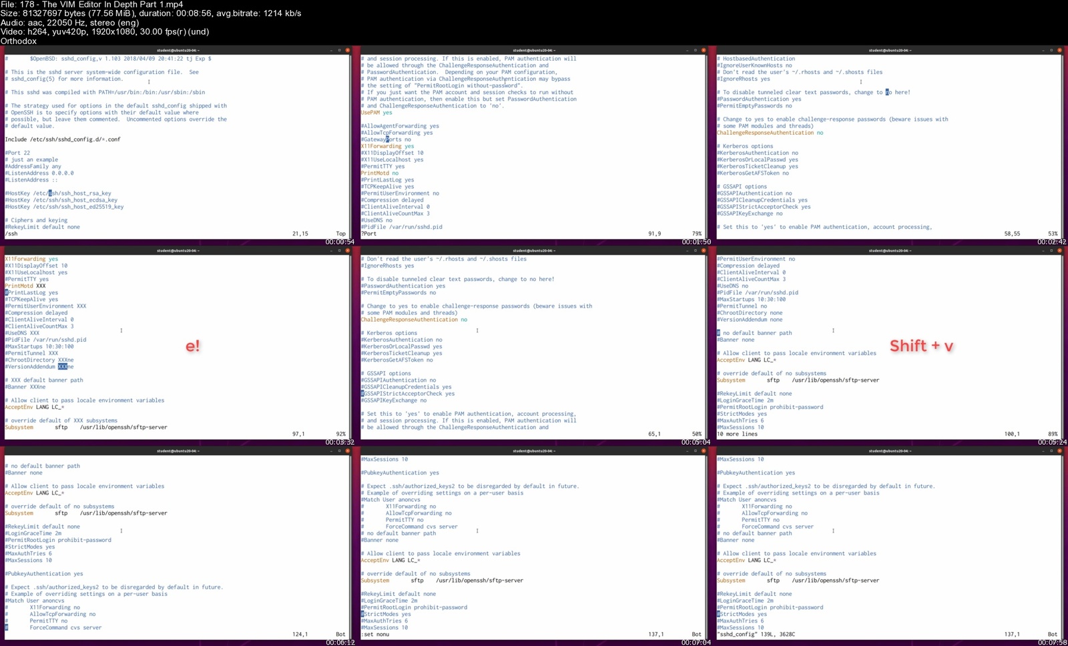The width and height of the screenshot is (1068, 646).
Task: Click the ':set nonu' command line
Action: pos(374,634)
